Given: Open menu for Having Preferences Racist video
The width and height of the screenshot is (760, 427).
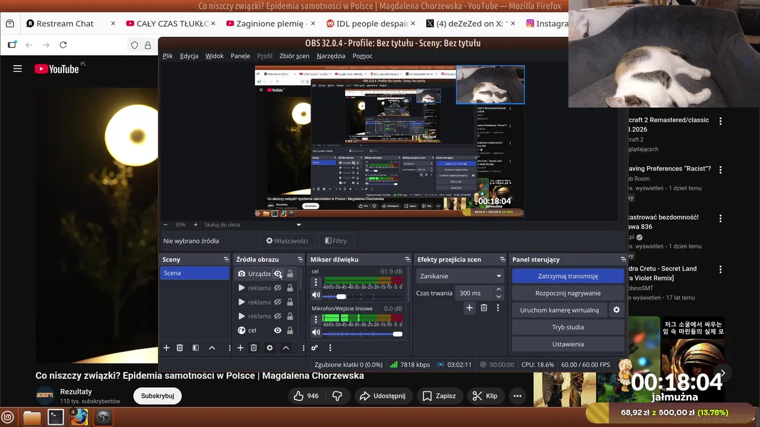Looking at the screenshot, I should pos(720,170).
